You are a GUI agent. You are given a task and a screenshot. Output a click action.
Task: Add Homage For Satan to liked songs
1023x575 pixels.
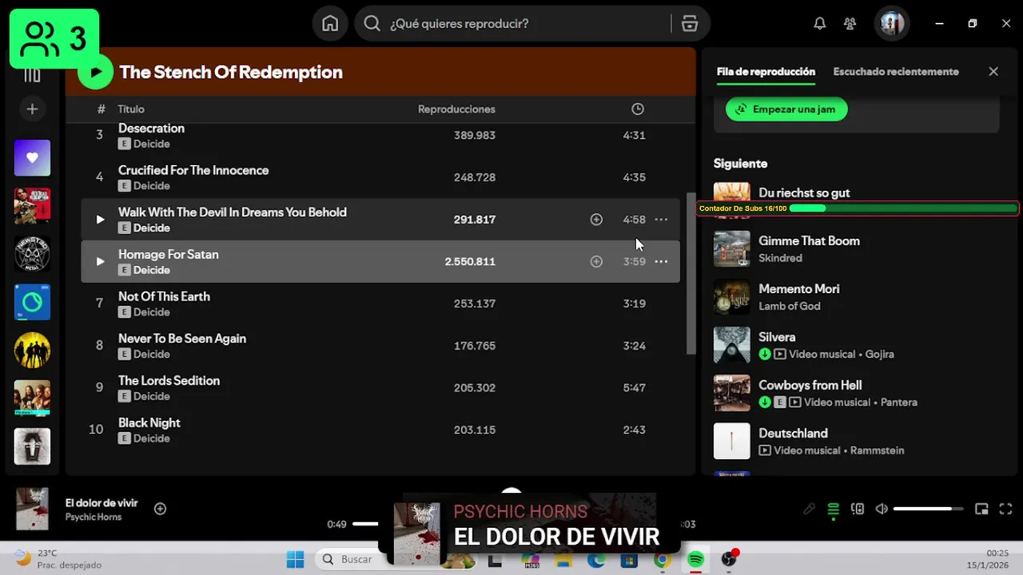[596, 261]
